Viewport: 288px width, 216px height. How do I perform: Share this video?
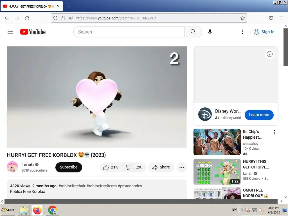pos(161,167)
